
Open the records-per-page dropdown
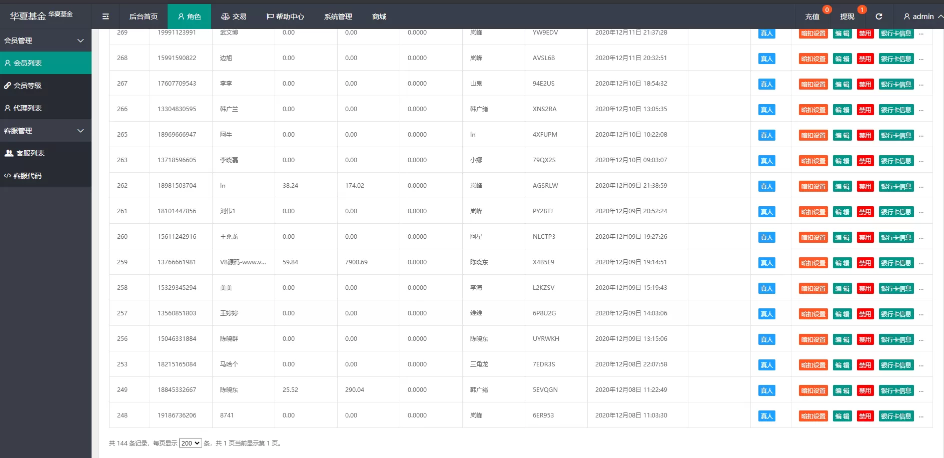190,443
